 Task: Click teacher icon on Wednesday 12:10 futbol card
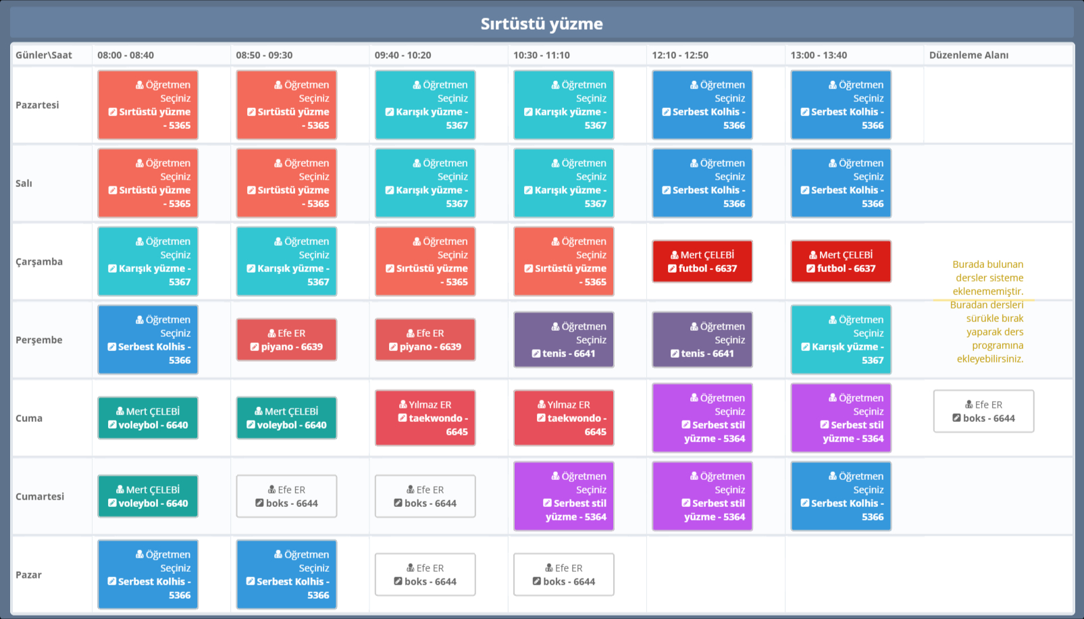[674, 255]
